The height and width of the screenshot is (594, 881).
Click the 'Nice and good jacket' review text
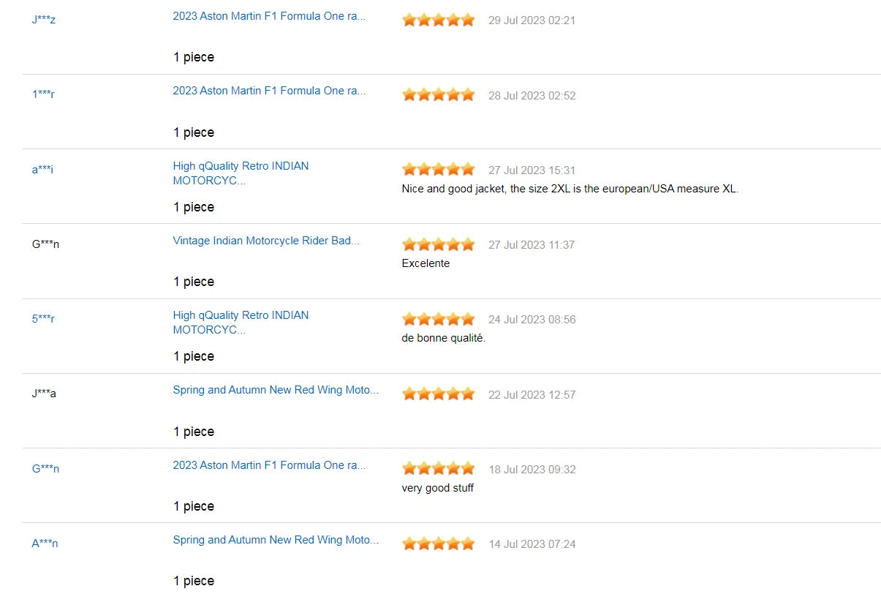pos(570,189)
